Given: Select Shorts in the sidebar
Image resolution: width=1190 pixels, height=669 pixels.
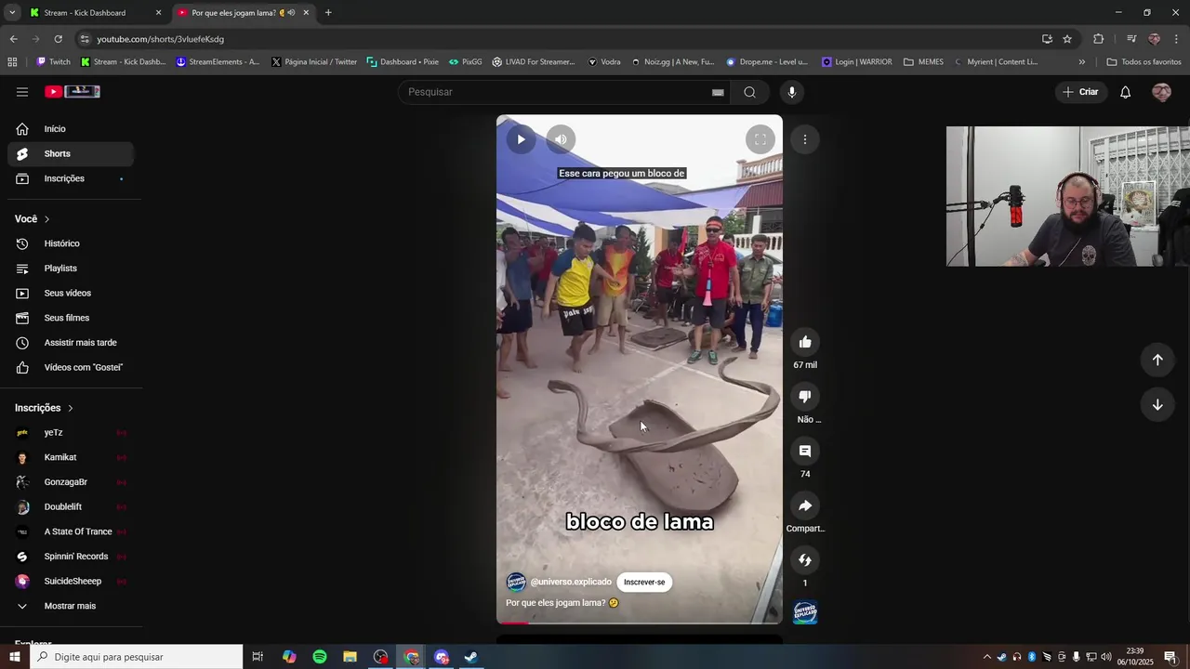Looking at the screenshot, I should (x=71, y=154).
